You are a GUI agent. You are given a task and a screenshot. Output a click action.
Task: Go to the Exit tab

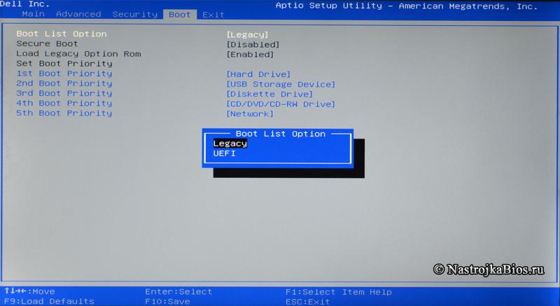click(213, 15)
